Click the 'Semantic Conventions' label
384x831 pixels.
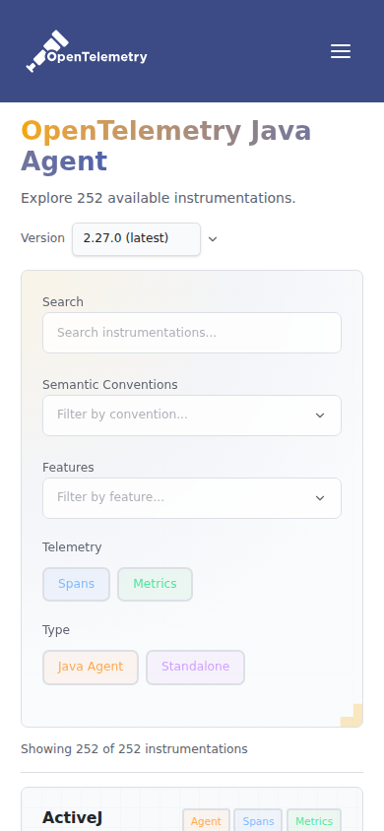tap(110, 385)
